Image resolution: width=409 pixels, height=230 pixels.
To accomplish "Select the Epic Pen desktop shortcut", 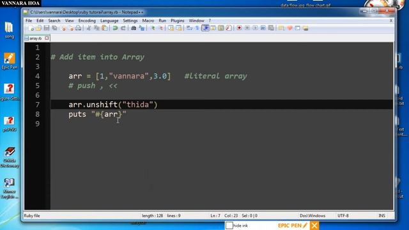I will point(10,61).
